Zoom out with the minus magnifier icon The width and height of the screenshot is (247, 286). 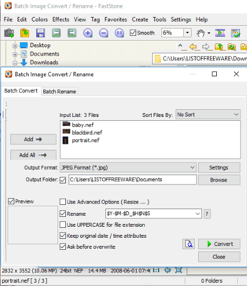(x=104, y=33)
